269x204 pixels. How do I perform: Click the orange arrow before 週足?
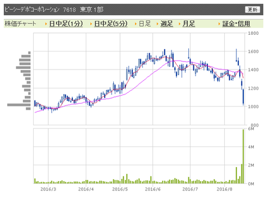(x=157, y=24)
